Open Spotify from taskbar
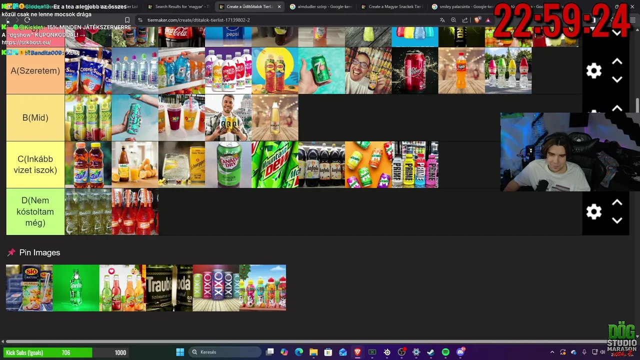Viewport: 640px width, 360px height. [445, 352]
